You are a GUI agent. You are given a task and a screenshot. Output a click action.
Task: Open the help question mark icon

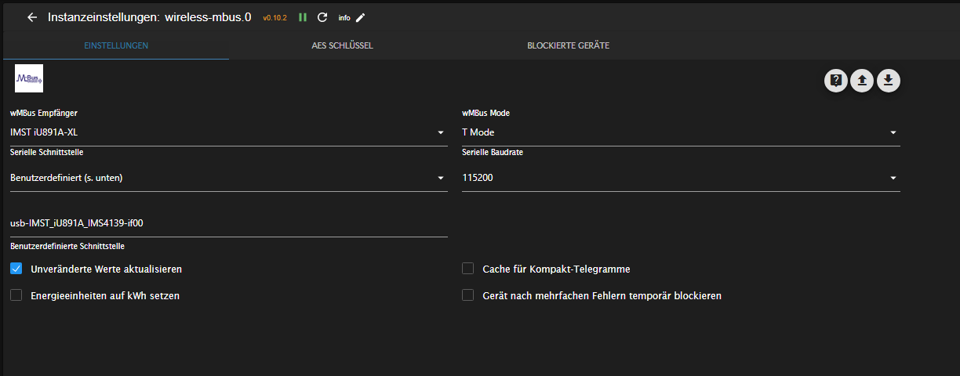tap(836, 80)
